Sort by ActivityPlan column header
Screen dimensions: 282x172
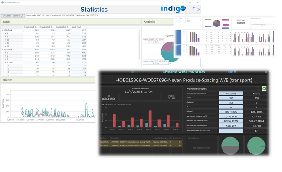(131, 138)
